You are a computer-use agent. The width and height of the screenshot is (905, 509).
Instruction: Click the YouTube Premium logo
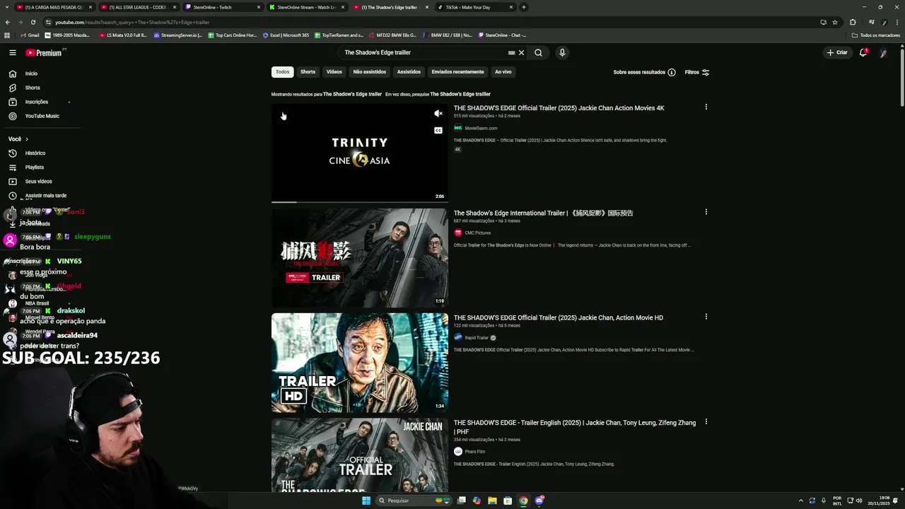(44, 52)
